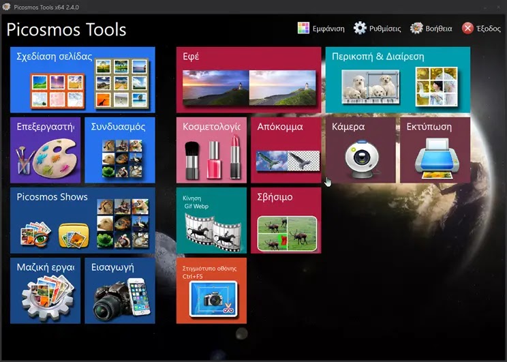
Task: Click the puppies crop icon
Action: click(371, 87)
